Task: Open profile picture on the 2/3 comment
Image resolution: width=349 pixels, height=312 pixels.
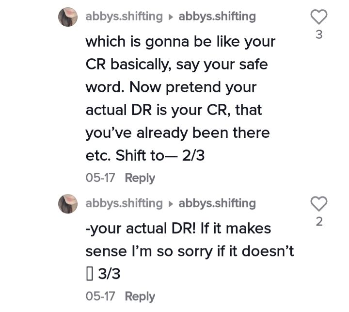Action: [x=68, y=17]
